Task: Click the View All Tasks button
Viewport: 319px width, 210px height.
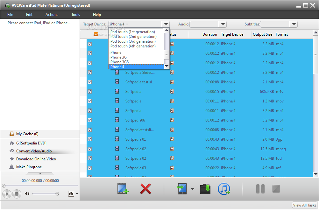Action: [x=305, y=205]
